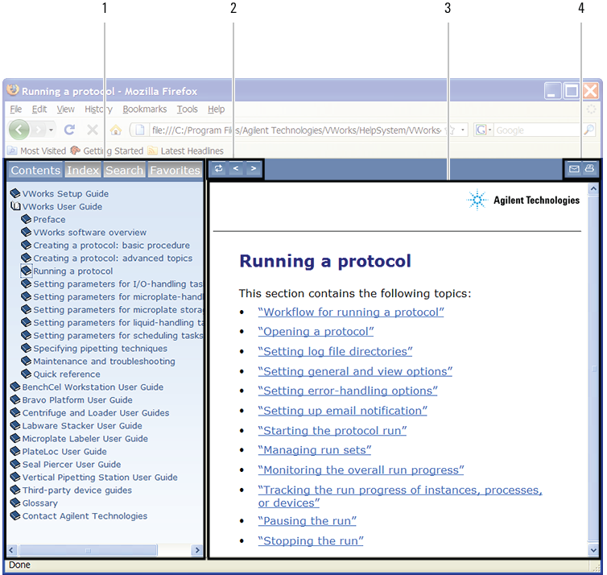Open "Setting log file directories" link
Screen dimensions: 607x575
tap(335, 351)
